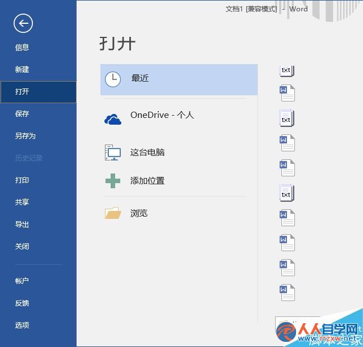Click 关闭 to close the document
This screenshot has height=347, width=363.
(x=22, y=246)
